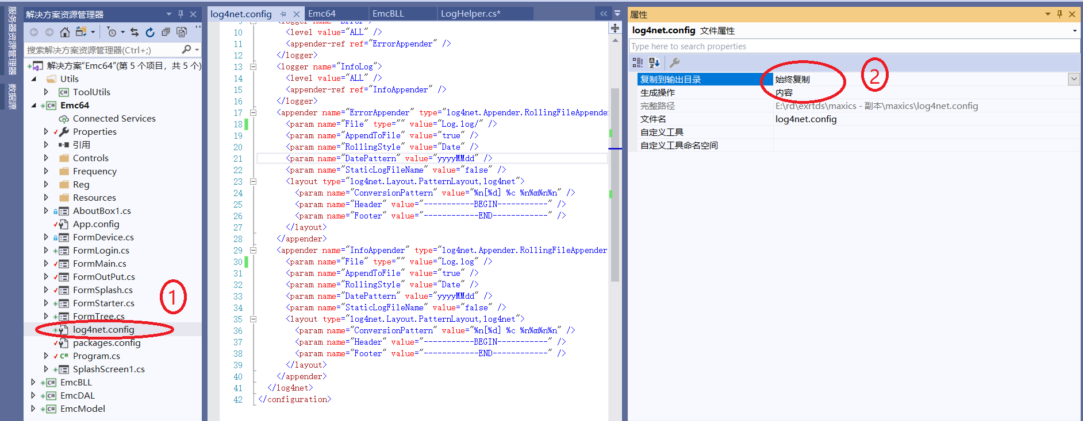The image size is (1083, 421).
Task: Expand the EmcBLL project
Action: point(33,382)
